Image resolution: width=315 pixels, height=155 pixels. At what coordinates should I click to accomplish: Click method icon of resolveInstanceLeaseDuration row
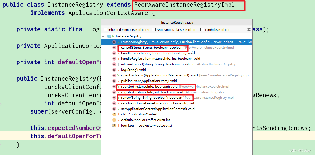click(114, 103)
